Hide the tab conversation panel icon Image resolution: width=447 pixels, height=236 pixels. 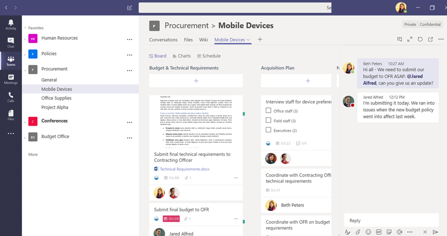(x=400, y=39)
